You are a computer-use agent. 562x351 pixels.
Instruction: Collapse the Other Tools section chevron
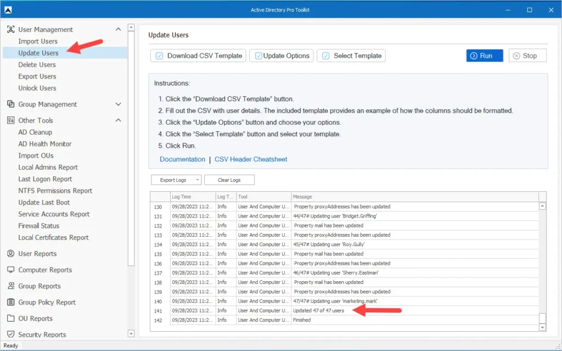click(119, 120)
